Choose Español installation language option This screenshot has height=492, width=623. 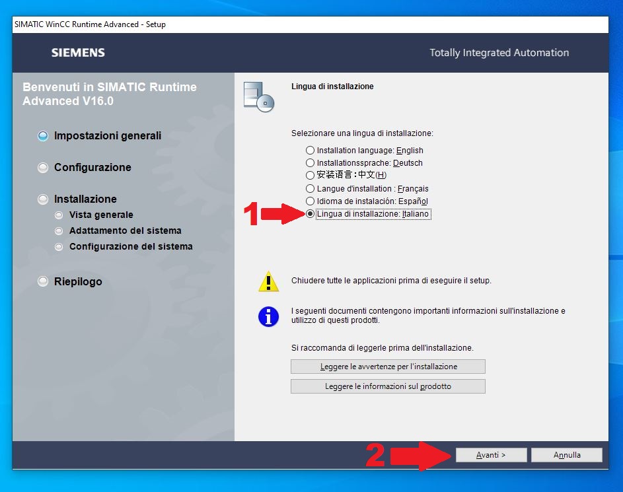coord(310,201)
